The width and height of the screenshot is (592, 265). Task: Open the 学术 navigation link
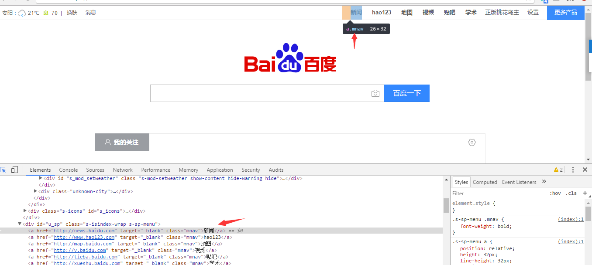[471, 13]
